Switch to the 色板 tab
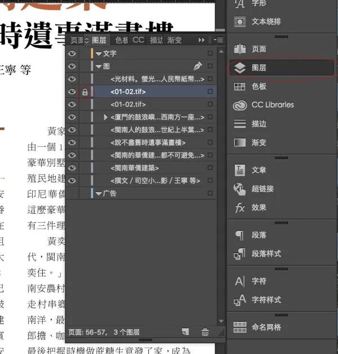The height and width of the screenshot is (354, 338). (x=122, y=40)
